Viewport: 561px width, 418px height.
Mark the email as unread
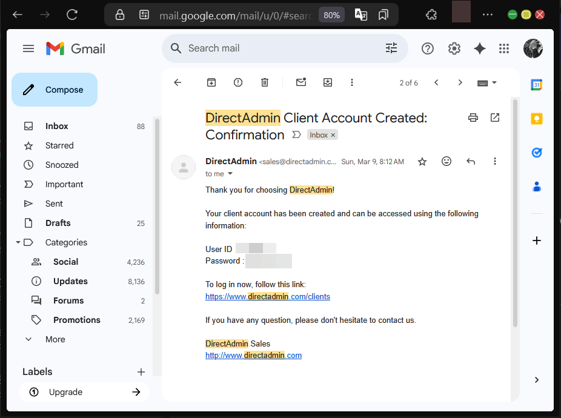301,82
